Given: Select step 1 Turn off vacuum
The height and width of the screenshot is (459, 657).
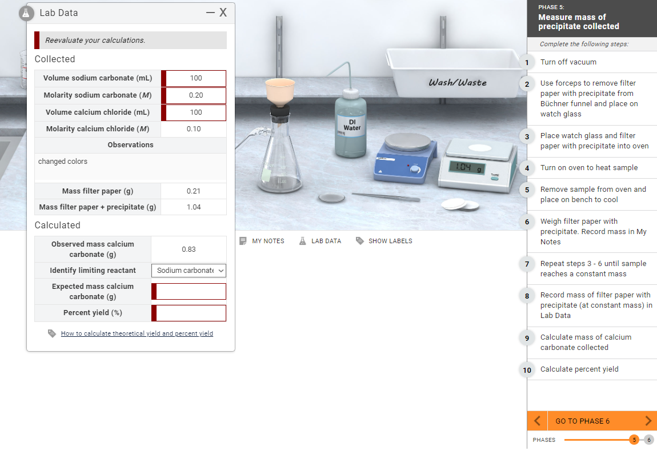Looking at the screenshot, I should pos(592,62).
